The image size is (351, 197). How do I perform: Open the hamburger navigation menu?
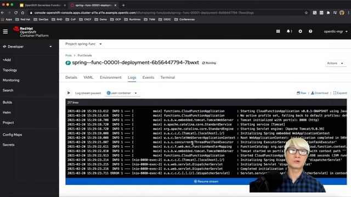click(5, 32)
